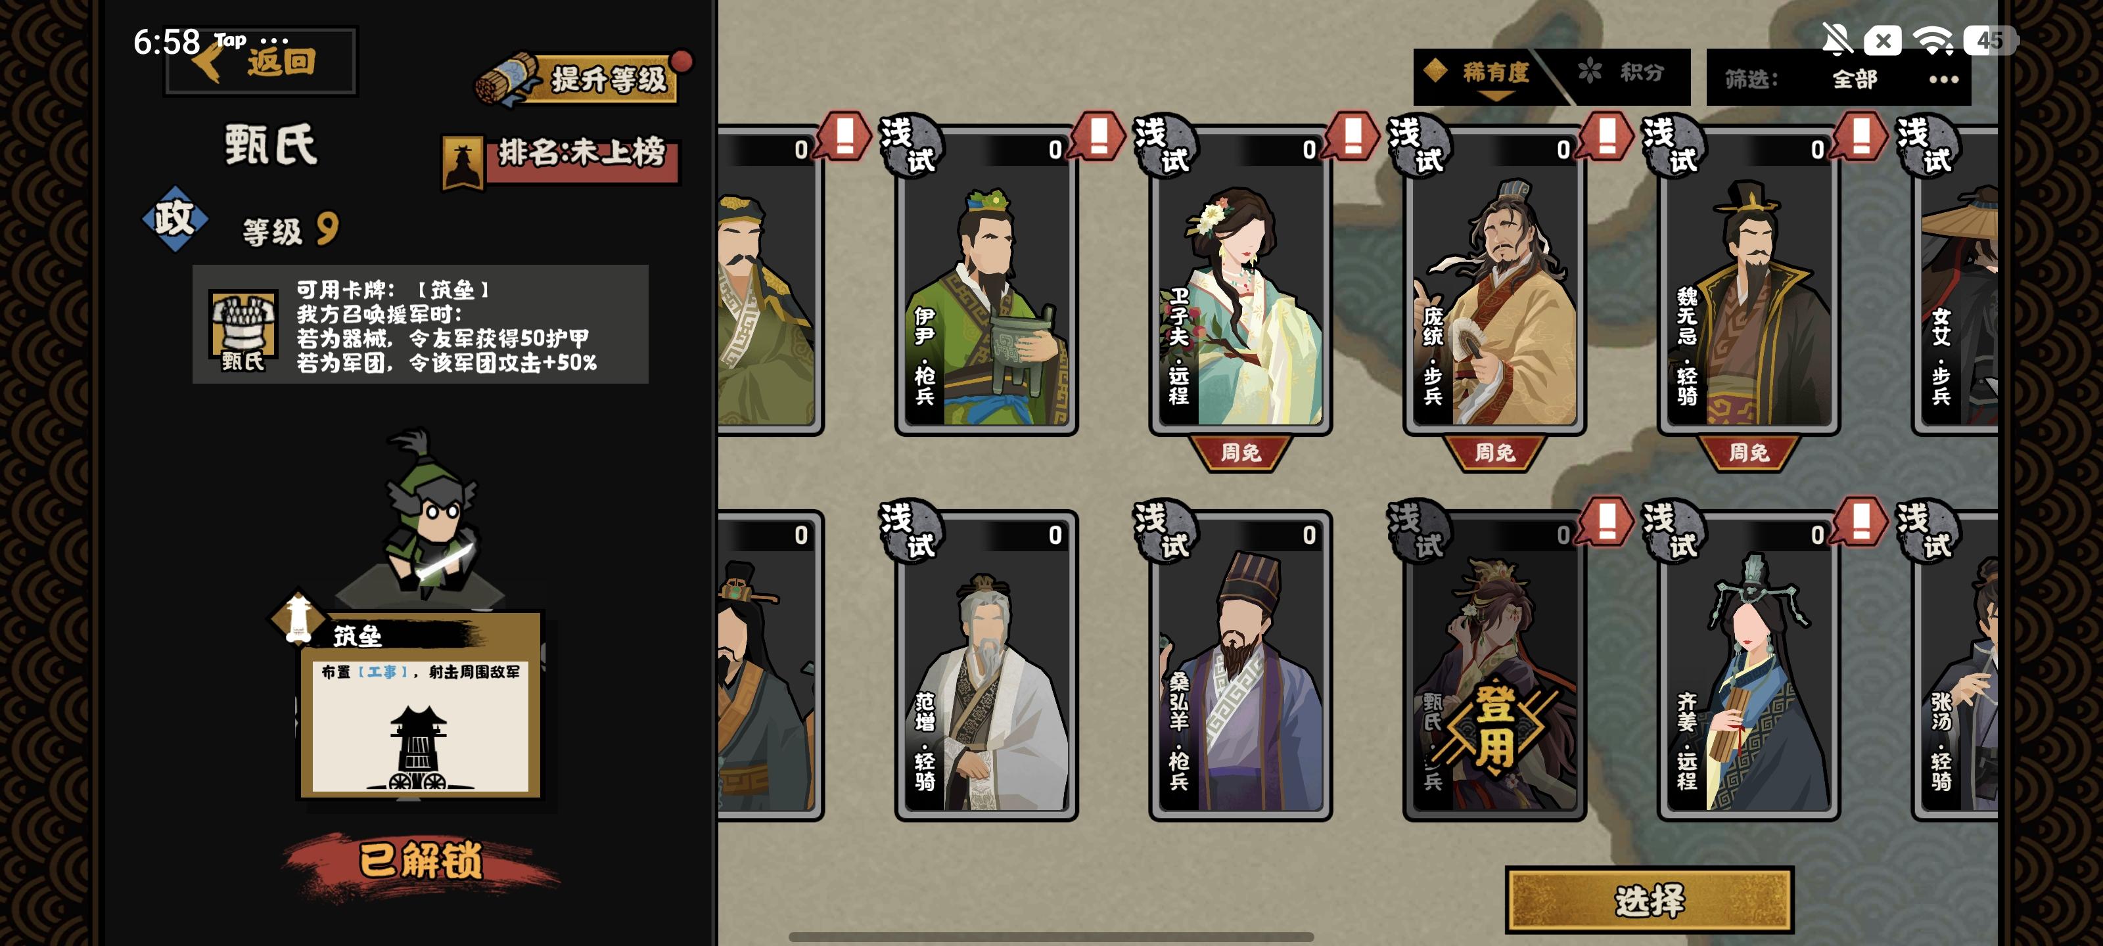Toggle the 登用 marked 甄氏 card
Image resolution: width=2103 pixels, height=946 pixels.
[1494, 666]
